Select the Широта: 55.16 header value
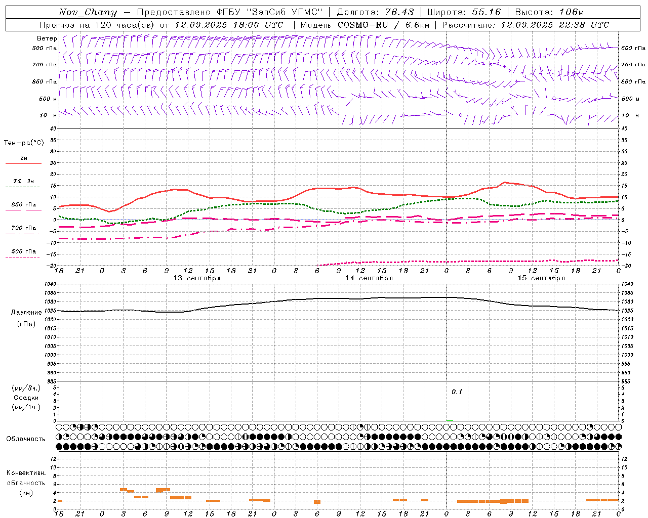This screenshot has height=518, width=648. click(x=464, y=12)
